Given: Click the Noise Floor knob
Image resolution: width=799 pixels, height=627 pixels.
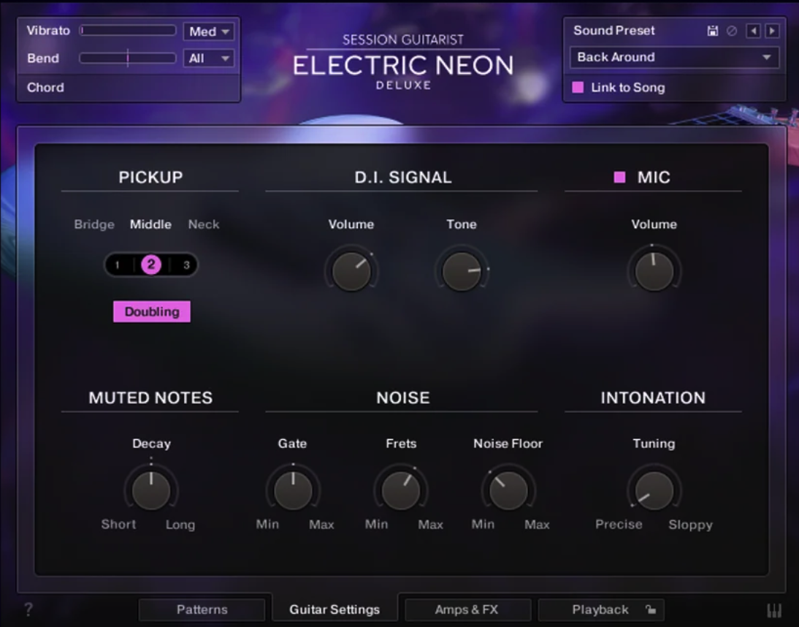Looking at the screenshot, I should pos(508,490).
